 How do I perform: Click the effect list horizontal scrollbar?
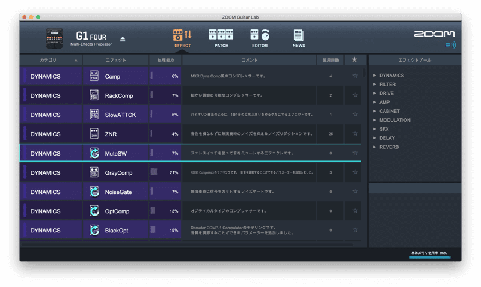tap(187, 244)
